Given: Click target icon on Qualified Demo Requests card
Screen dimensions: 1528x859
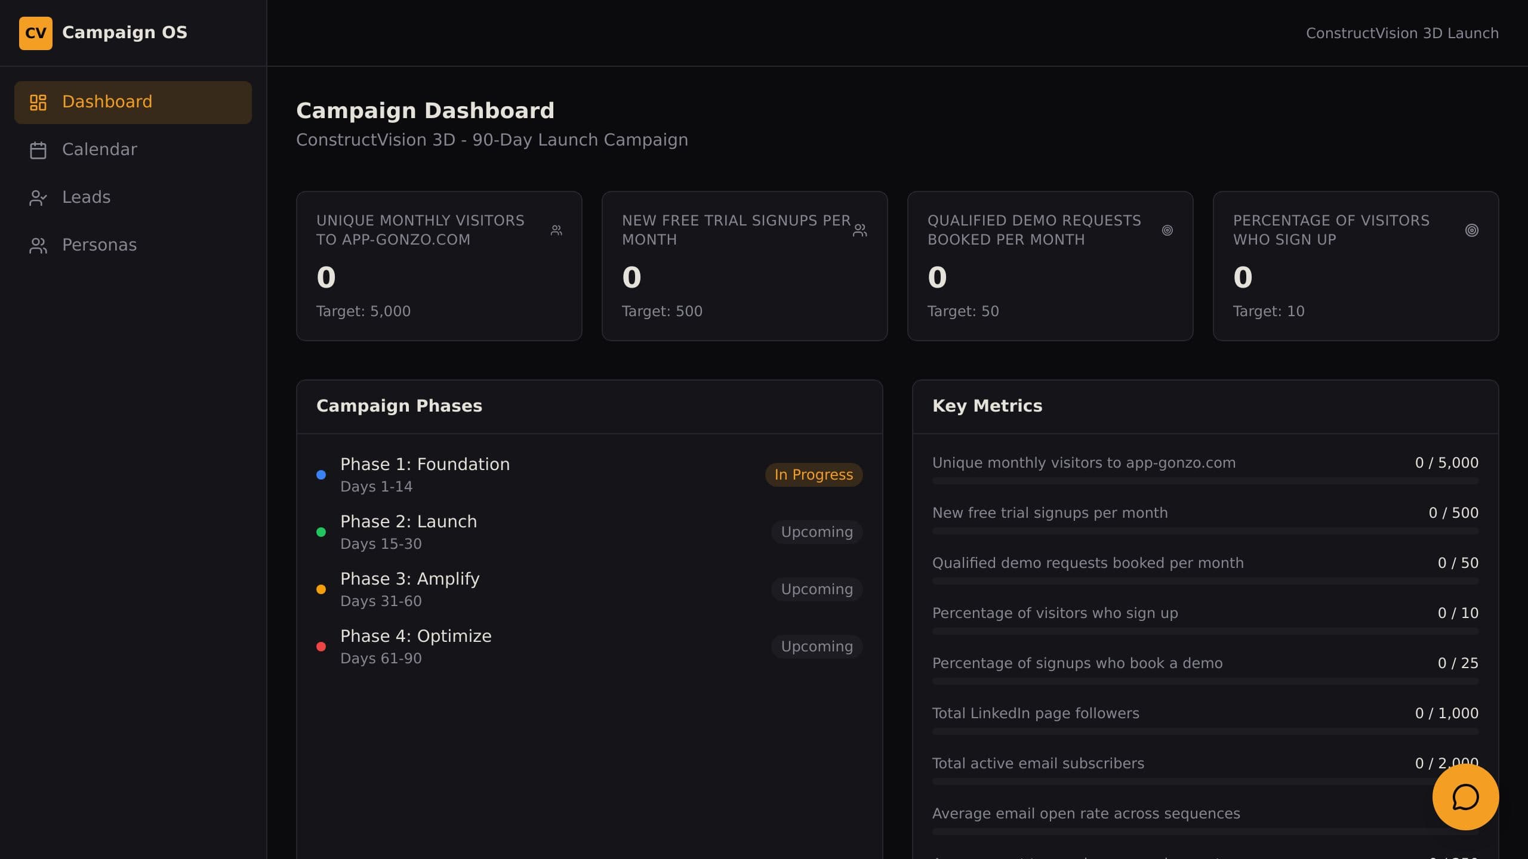Looking at the screenshot, I should click(1167, 230).
